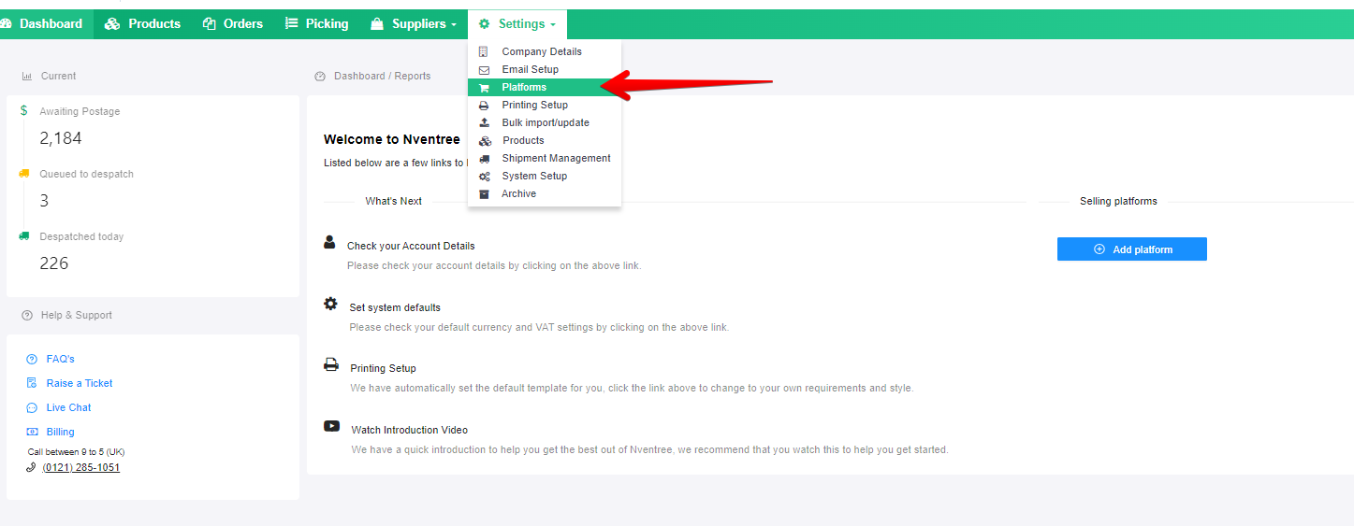Select Company Details from Settings menu
Image resolution: width=1354 pixels, height=526 pixels.
point(545,51)
